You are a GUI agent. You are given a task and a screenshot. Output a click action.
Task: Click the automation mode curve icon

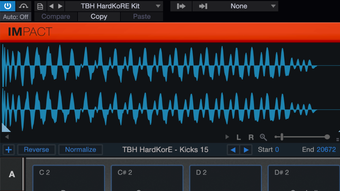[x=23, y=6]
